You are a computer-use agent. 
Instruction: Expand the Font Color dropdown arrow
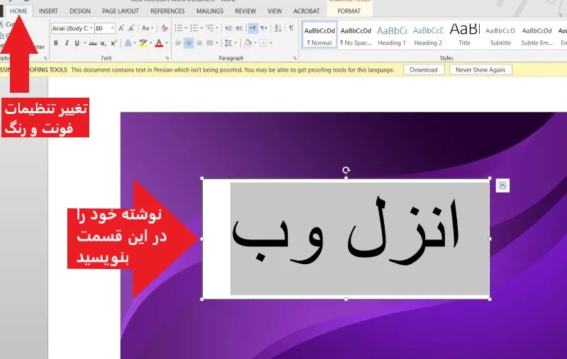167,43
